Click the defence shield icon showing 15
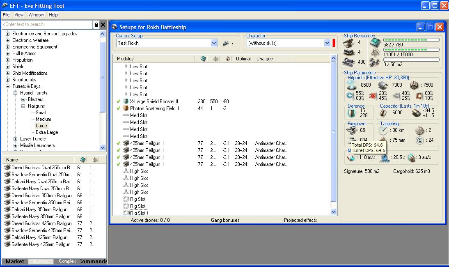The width and height of the screenshot is (449, 267). click(x=351, y=113)
